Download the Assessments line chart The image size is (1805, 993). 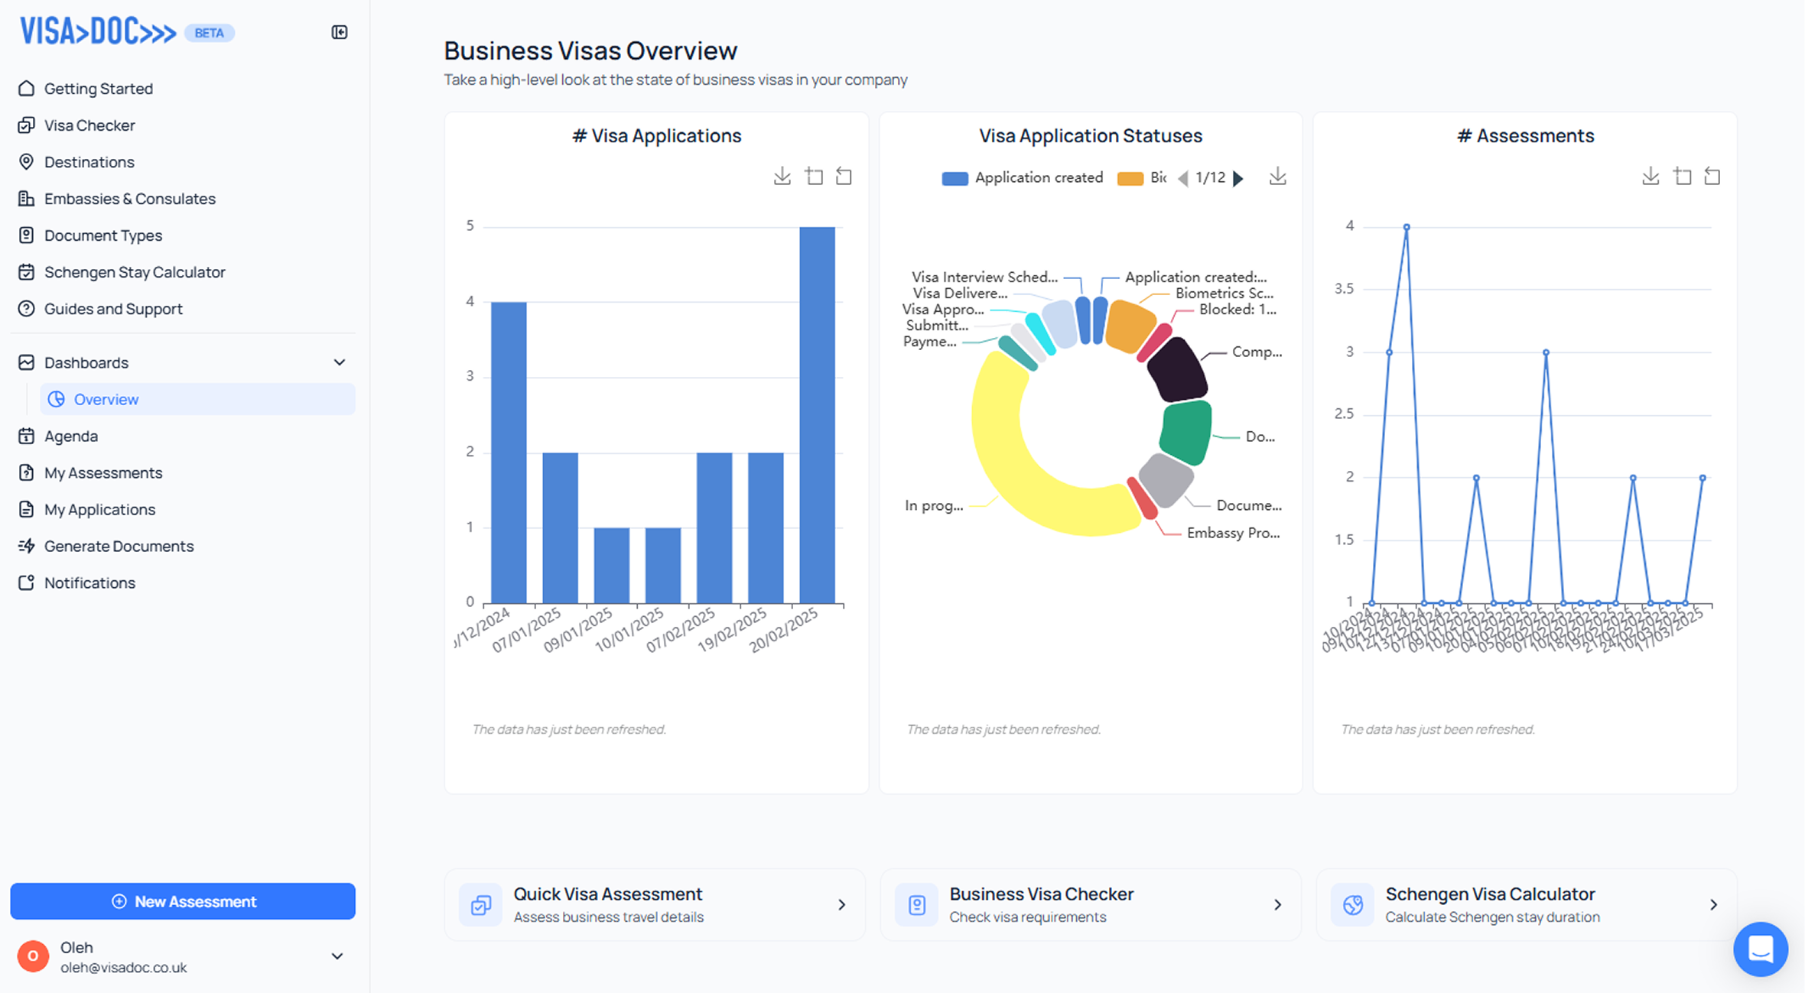(x=1651, y=177)
